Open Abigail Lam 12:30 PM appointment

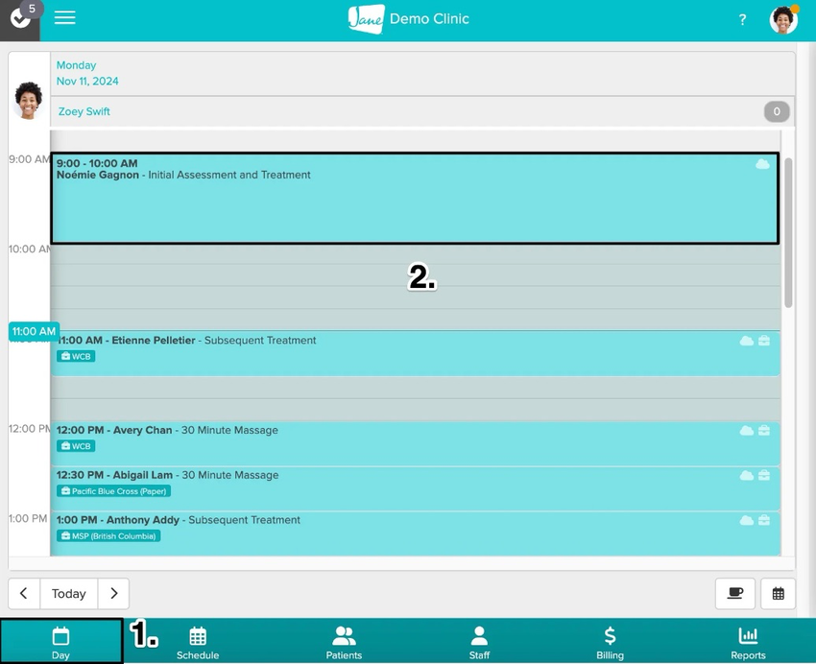click(415, 488)
